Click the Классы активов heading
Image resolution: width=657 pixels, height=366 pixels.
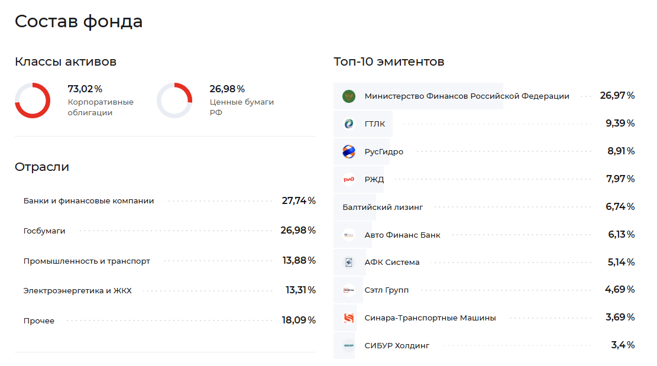66,61
